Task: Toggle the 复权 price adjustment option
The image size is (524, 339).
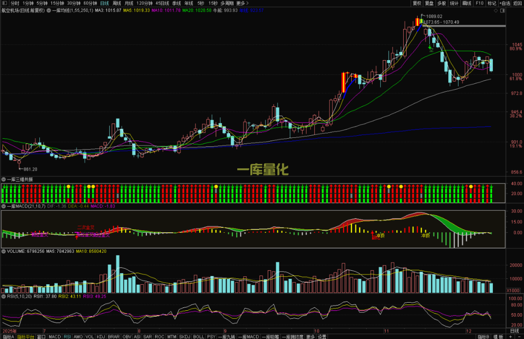Action: (417, 3)
